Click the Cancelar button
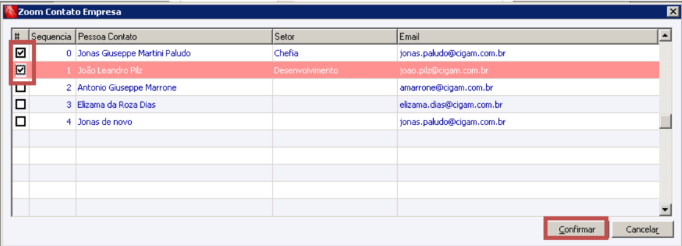The image size is (682, 246). tap(643, 230)
